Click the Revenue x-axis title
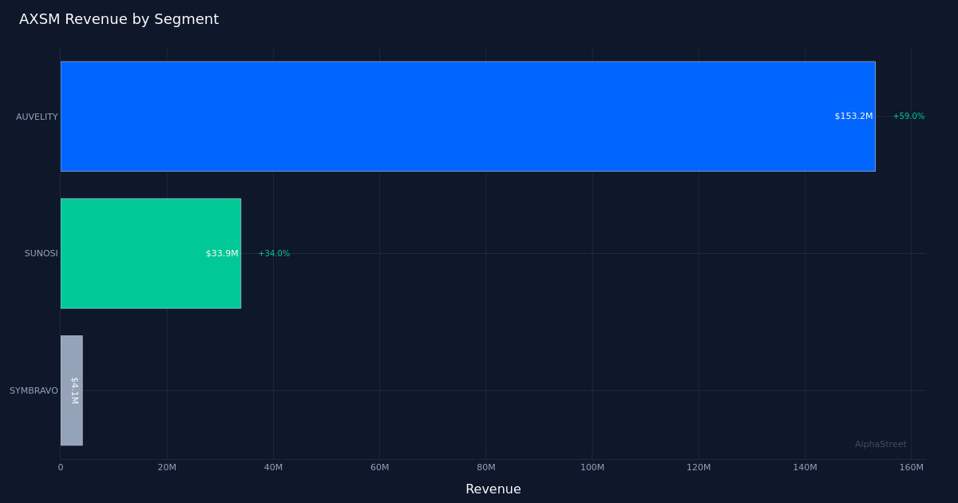Image resolution: width=958 pixels, height=503 pixels. pyautogui.click(x=493, y=489)
